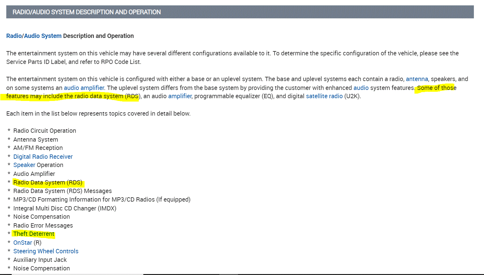
Task: Click audio link before 'system features'
Action: pyautogui.click(x=361, y=88)
